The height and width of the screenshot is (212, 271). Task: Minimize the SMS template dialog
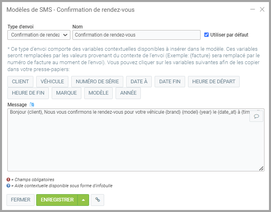(253, 9)
